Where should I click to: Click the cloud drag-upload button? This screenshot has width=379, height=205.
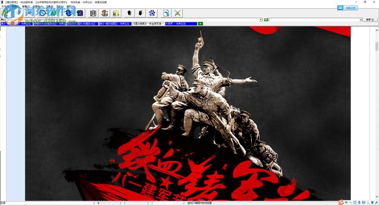(x=348, y=8)
